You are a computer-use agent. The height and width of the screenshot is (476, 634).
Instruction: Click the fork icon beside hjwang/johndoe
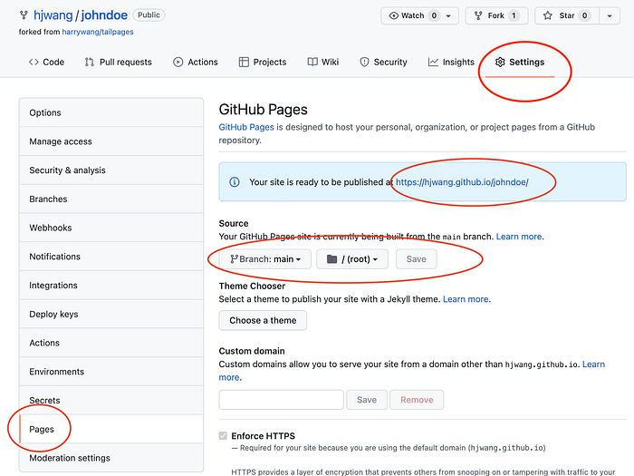pyautogui.click(x=24, y=15)
